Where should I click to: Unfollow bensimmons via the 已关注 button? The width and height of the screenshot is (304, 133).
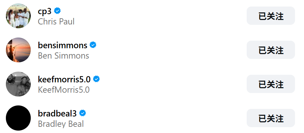click(270, 50)
